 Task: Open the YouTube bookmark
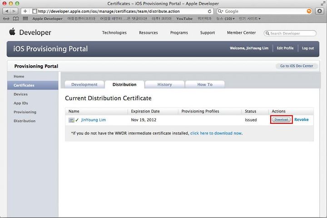(184, 19)
